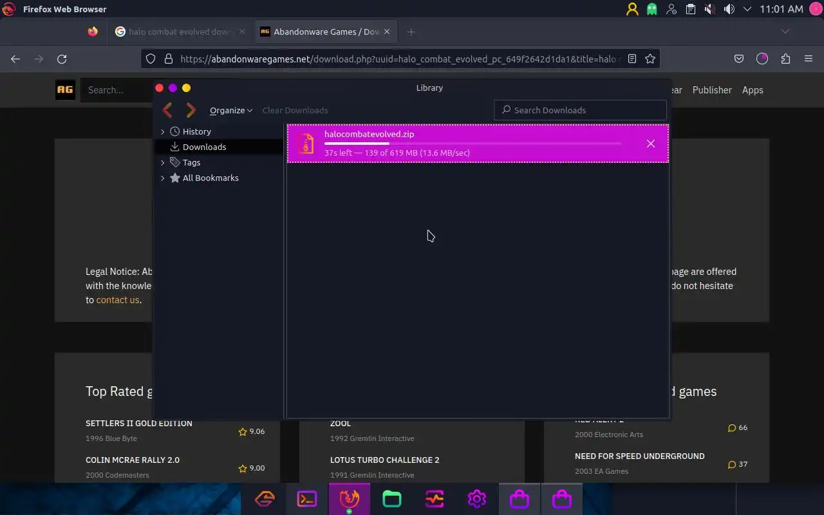Expand the Tags tree node arrow
Viewport: 824px width, 515px height.
[162, 162]
